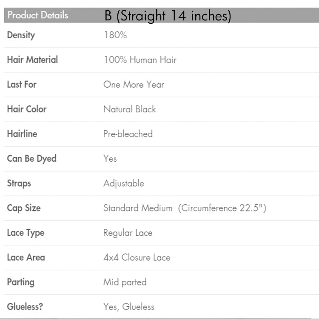Click the Parting row label
Screen dimensions: 319x319
(20, 282)
